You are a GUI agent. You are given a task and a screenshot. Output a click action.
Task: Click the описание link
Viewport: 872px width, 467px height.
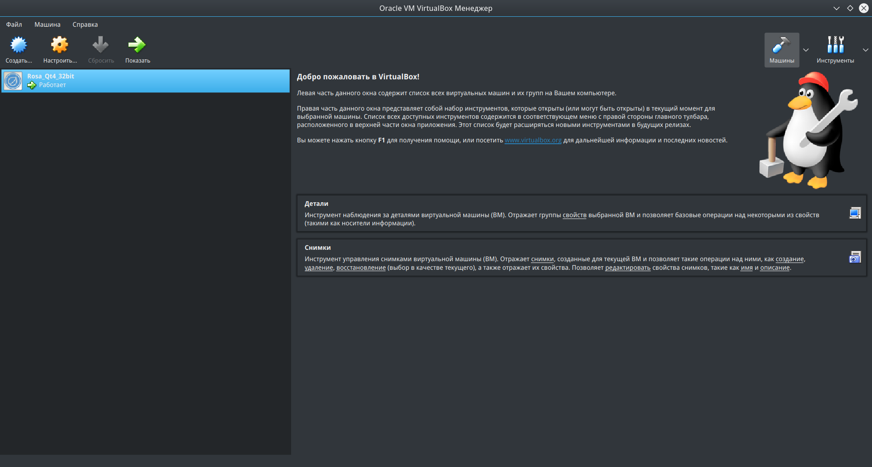pos(775,268)
